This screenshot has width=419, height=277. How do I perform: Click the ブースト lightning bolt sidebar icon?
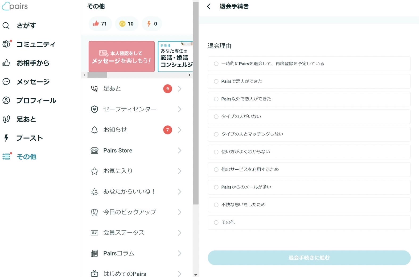[x=6, y=138]
